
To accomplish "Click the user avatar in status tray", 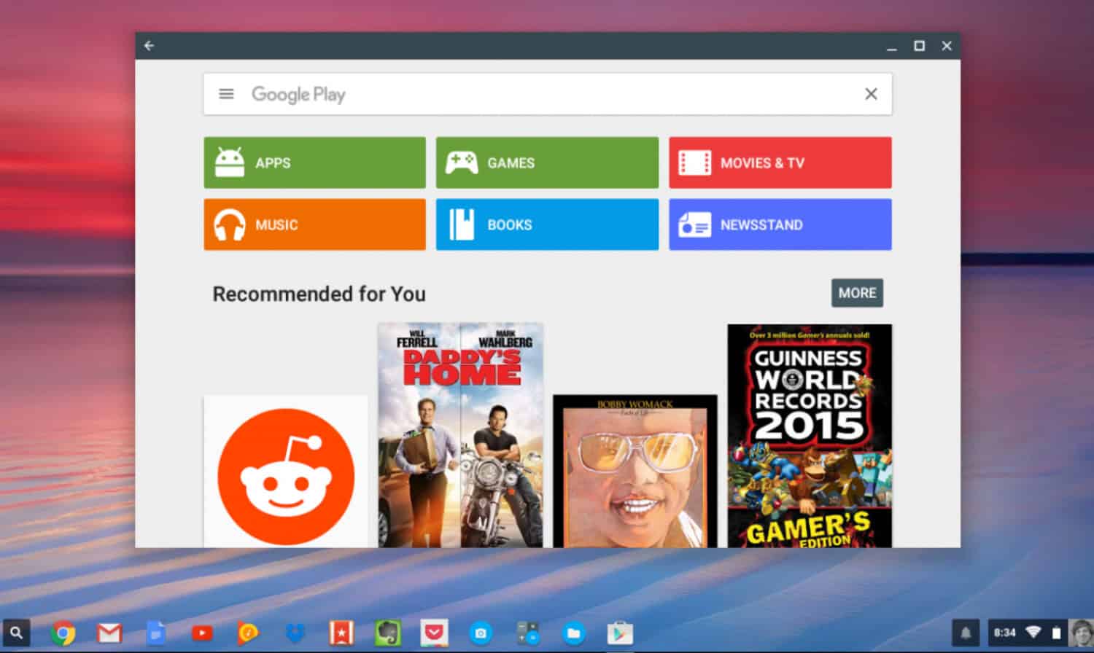I will (x=1080, y=633).
